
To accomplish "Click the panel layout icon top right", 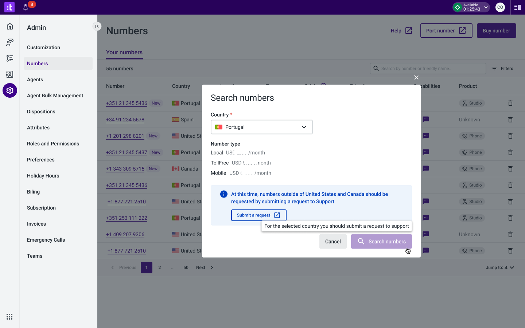I will click(x=517, y=7).
